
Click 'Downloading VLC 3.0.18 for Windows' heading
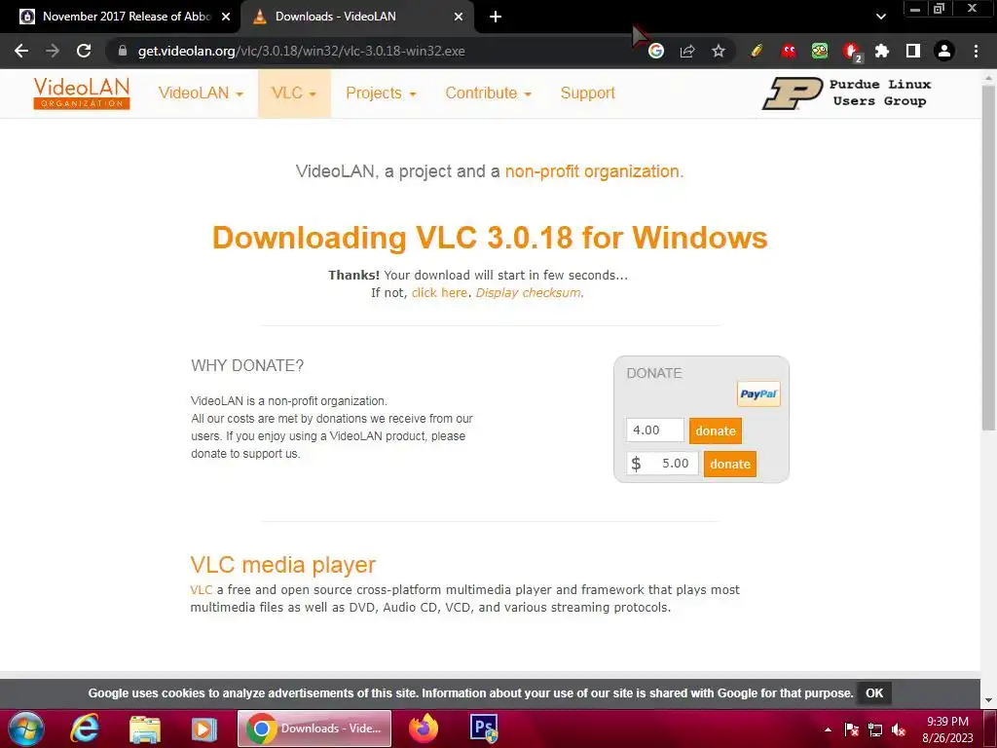point(490,238)
